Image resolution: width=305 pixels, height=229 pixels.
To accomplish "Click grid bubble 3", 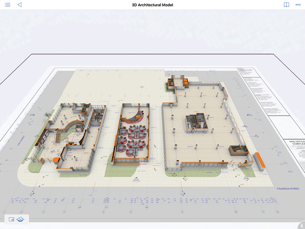I will point(43,212).
